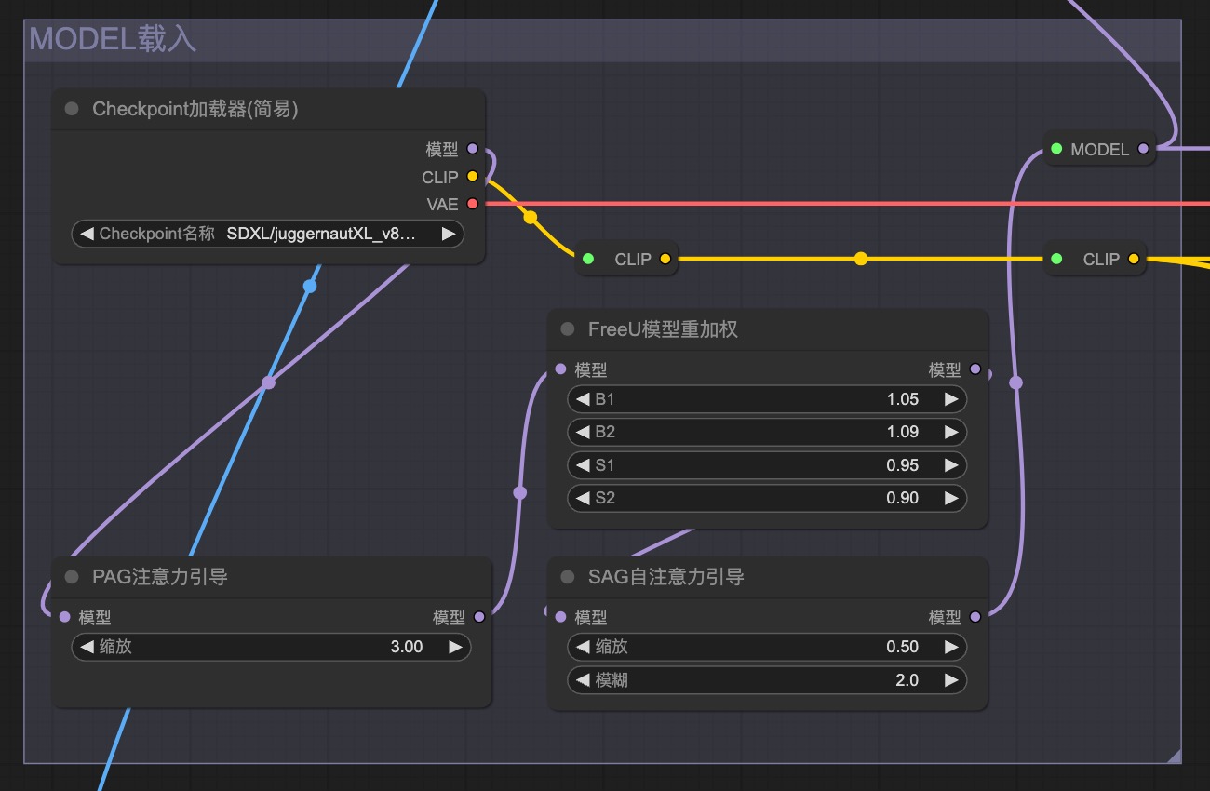Click the green input dot of the MODEL reroute node

coord(1055,149)
